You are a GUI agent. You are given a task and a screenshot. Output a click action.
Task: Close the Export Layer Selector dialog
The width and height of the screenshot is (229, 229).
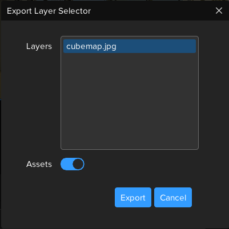click(219, 11)
